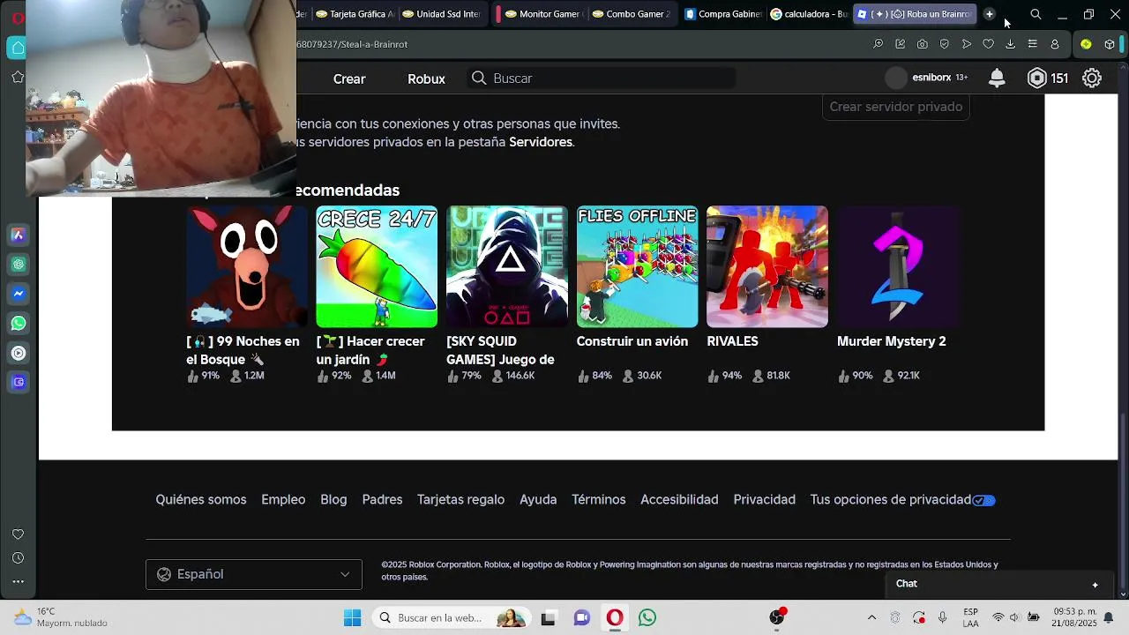Viewport: 1129px width, 635px height.
Task: Add page to bookmarks heart in toolbar
Action: pyautogui.click(x=988, y=44)
